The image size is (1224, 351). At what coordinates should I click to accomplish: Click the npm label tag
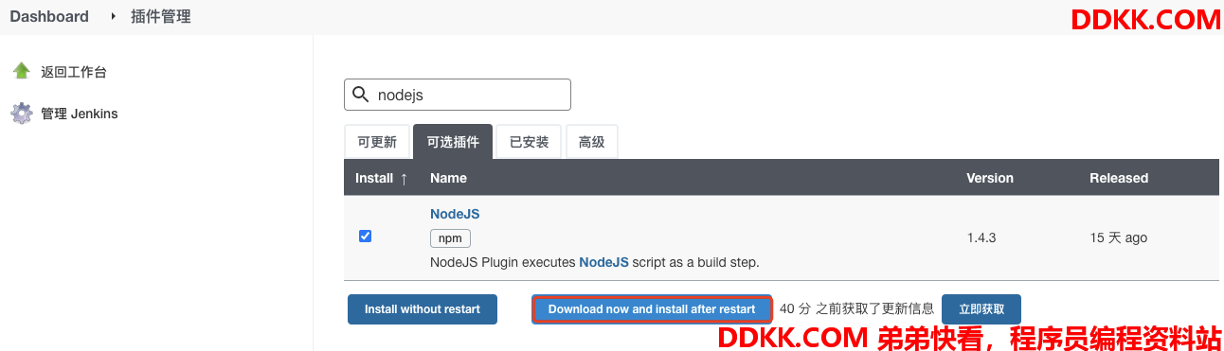tap(450, 238)
